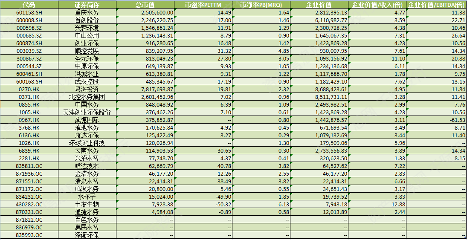Select the cell 百色水务
Image resolution: width=467 pixels, height=240 pixels.
click(x=87, y=220)
